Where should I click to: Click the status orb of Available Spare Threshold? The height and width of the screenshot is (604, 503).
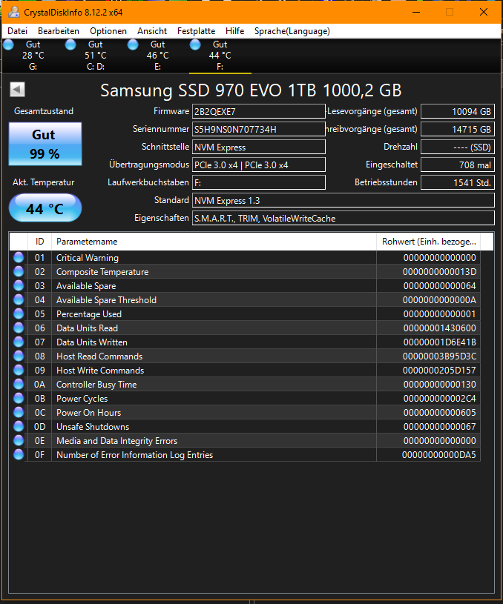(19, 299)
